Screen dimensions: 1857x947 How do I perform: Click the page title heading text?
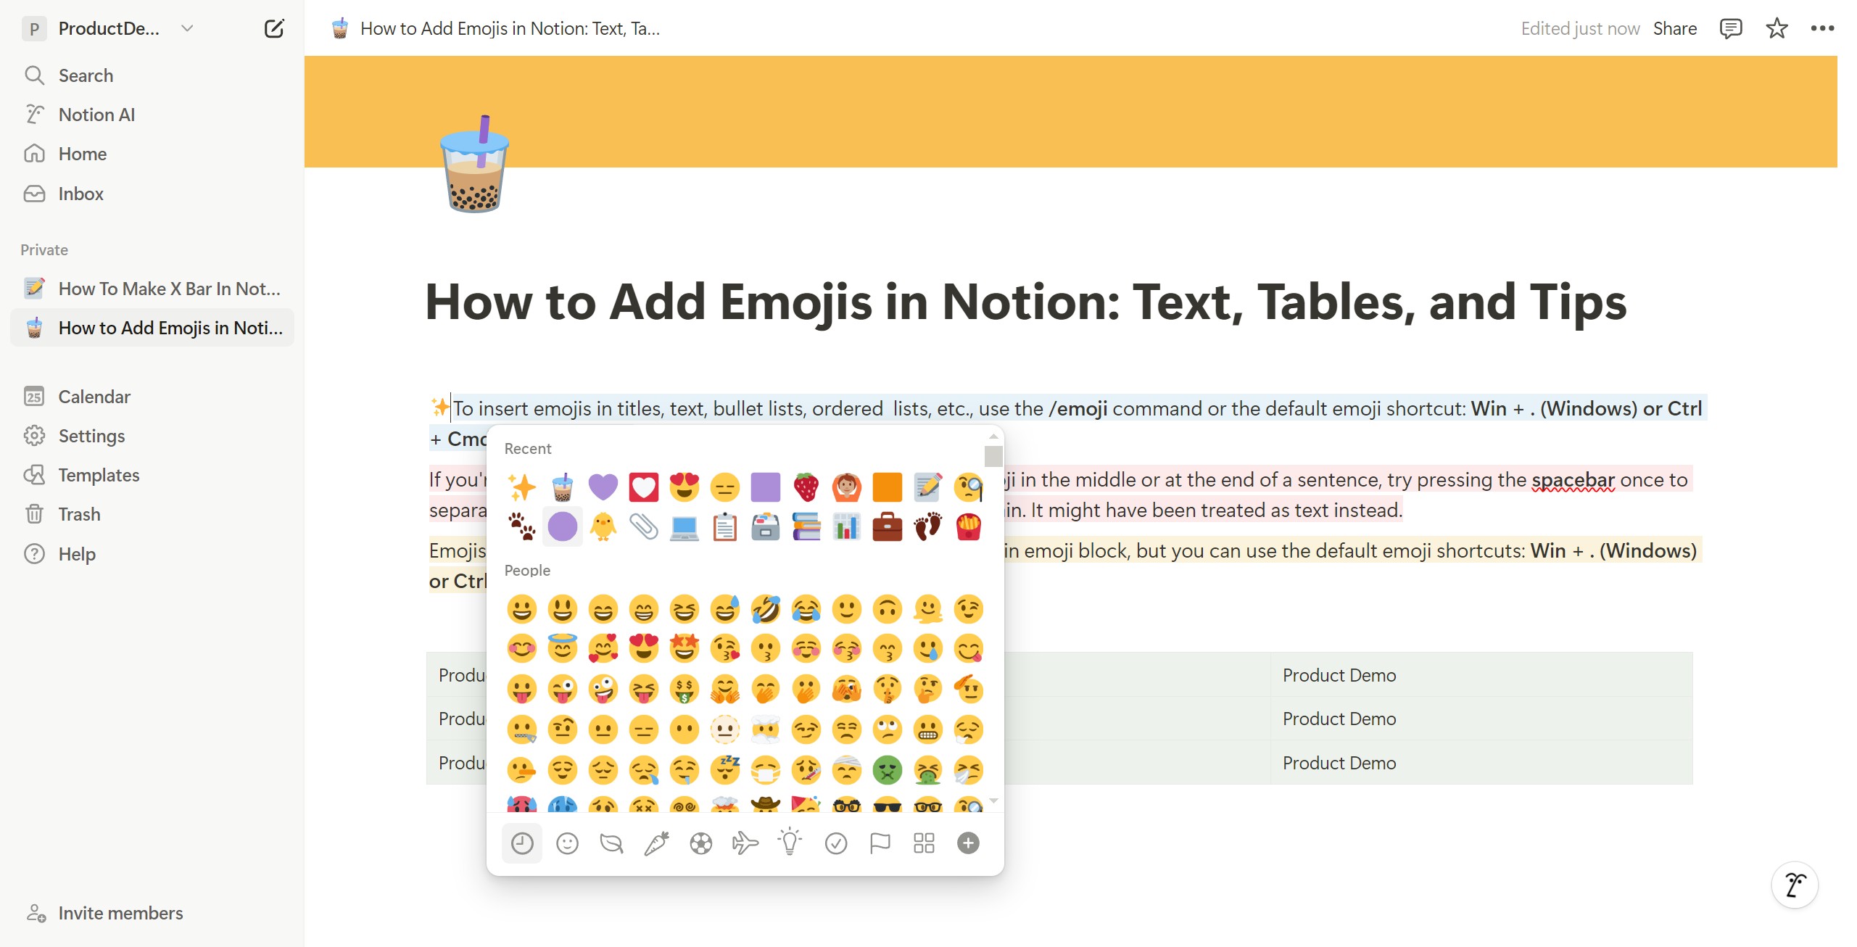[x=1025, y=302]
